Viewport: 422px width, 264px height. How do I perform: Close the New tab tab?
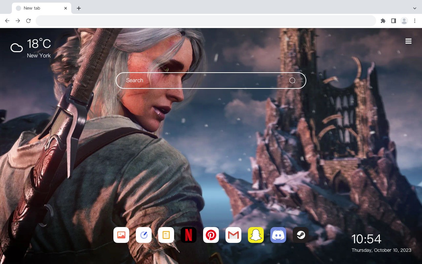tap(66, 8)
